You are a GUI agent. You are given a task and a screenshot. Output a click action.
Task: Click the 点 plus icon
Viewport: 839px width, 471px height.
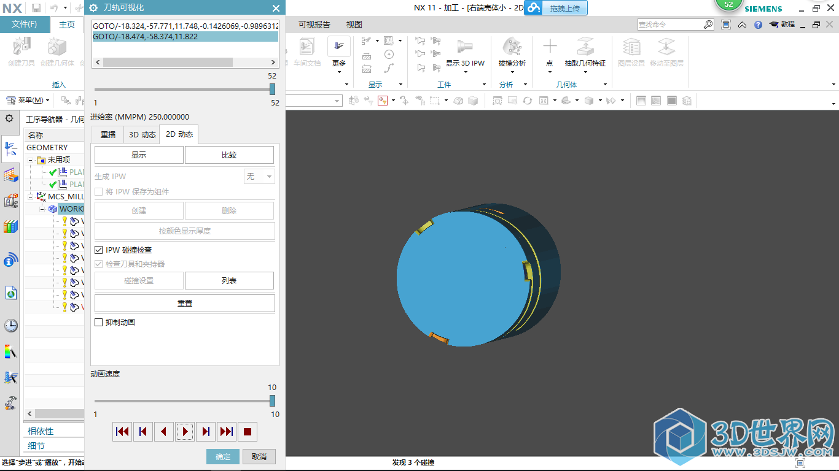click(x=550, y=47)
